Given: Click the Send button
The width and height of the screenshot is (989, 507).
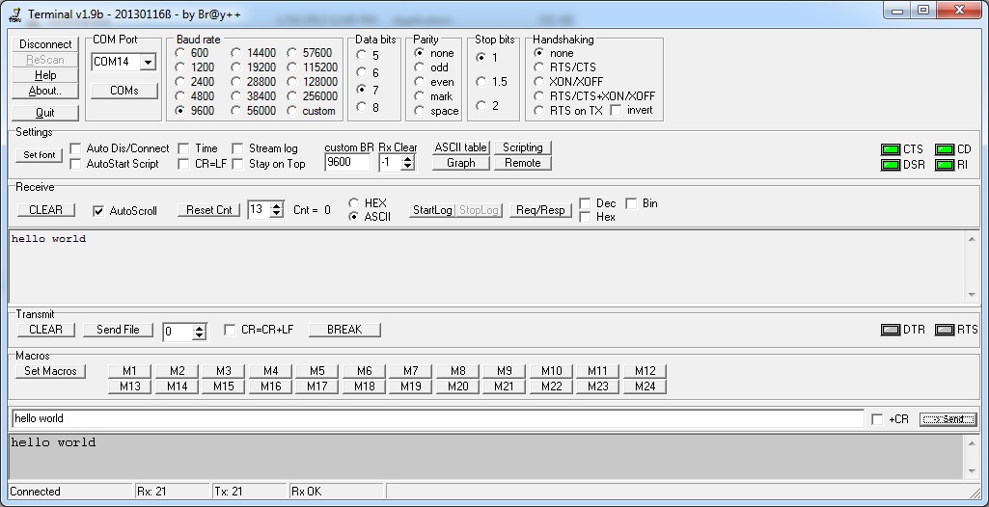Looking at the screenshot, I should coord(948,419).
